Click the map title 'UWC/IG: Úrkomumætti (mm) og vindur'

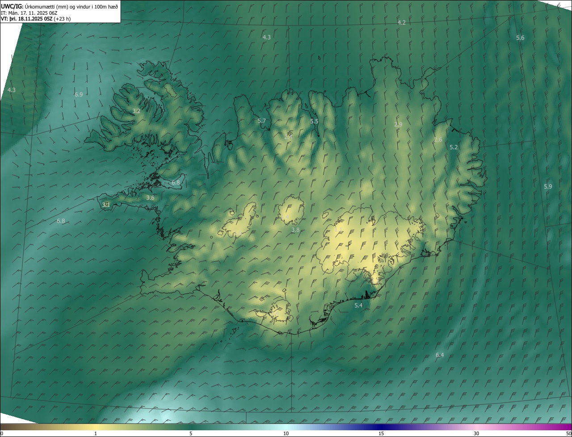coord(59,6)
